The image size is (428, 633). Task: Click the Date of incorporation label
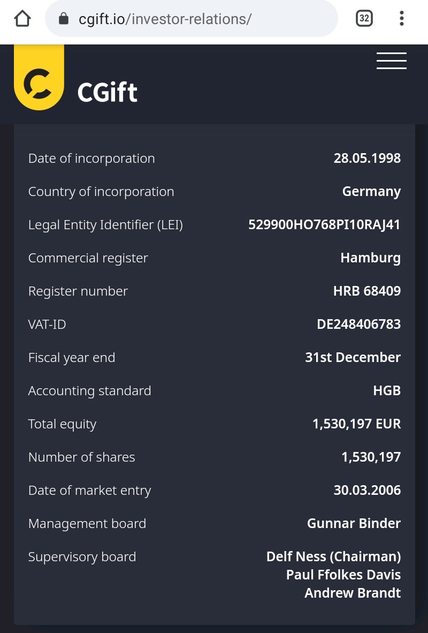pyautogui.click(x=91, y=159)
